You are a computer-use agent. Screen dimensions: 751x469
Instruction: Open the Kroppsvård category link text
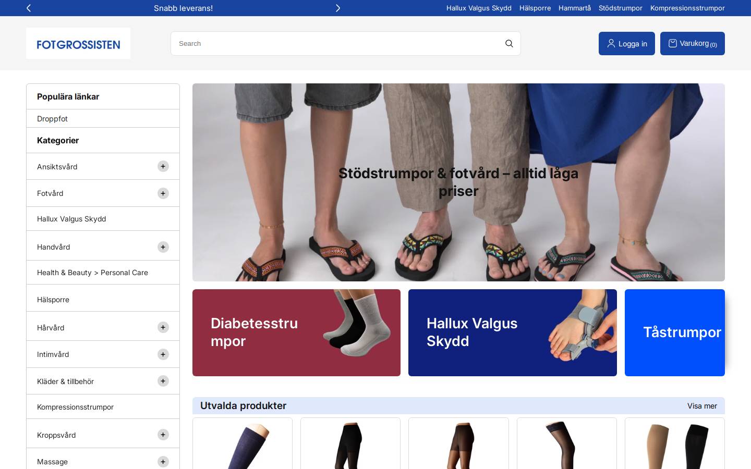pos(56,435)
